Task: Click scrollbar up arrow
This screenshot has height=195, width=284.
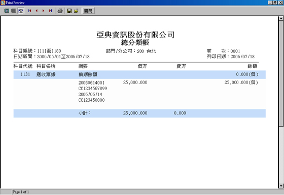Action: (281, 18)
